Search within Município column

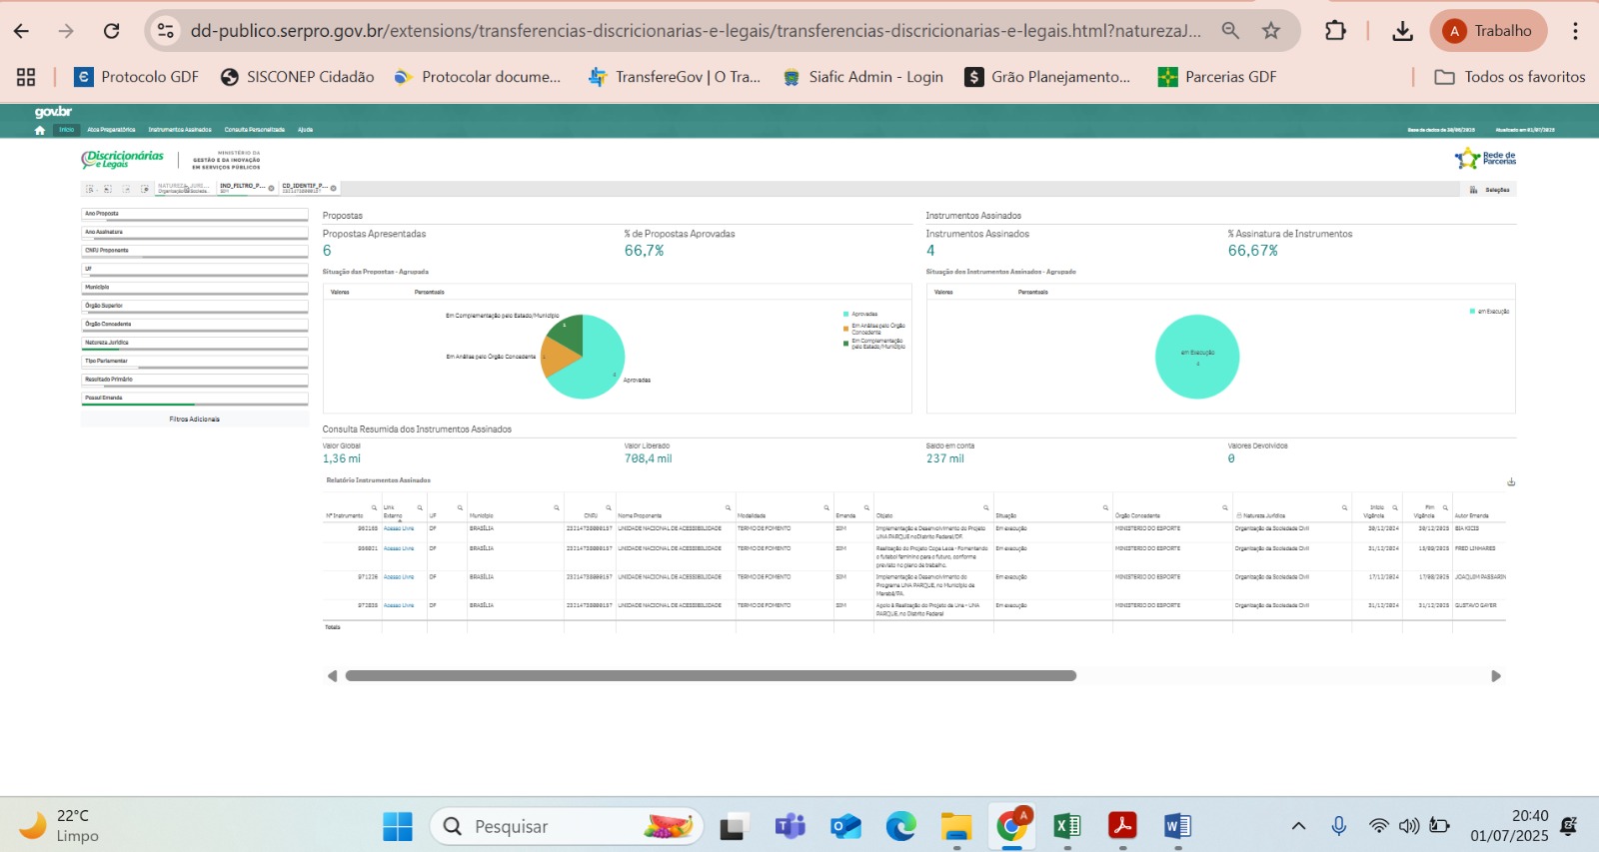[557, 507]
